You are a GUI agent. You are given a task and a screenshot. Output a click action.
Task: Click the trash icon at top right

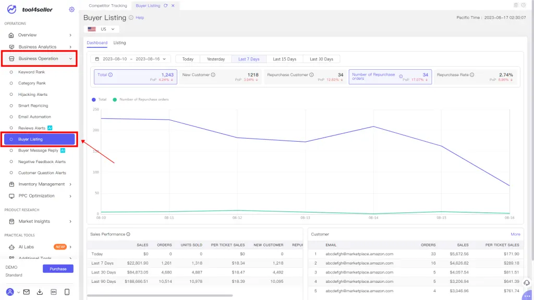516,5
